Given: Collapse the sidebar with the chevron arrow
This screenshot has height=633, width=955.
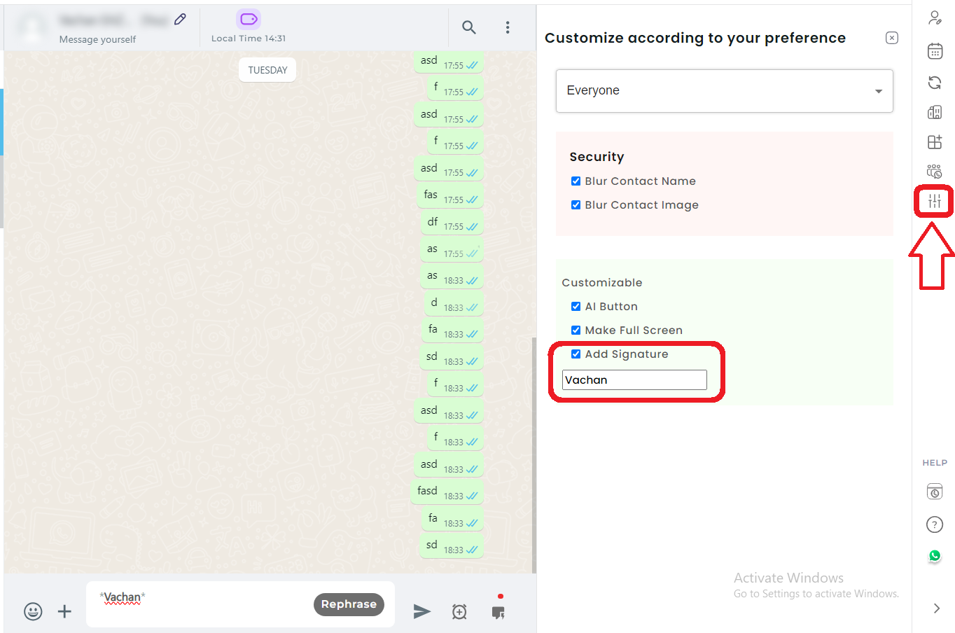Looking at the screenshot, I should point(936,608).
